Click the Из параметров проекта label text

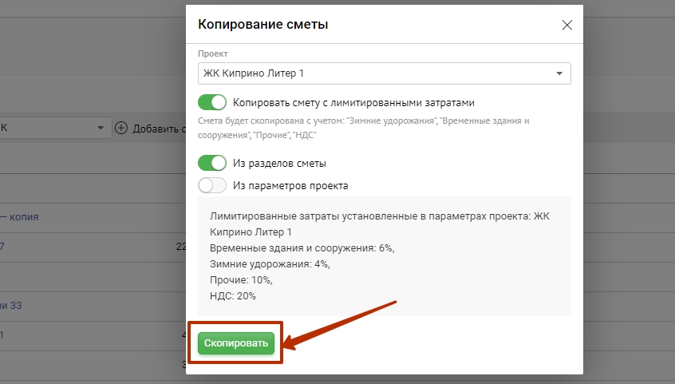(290, 185)
